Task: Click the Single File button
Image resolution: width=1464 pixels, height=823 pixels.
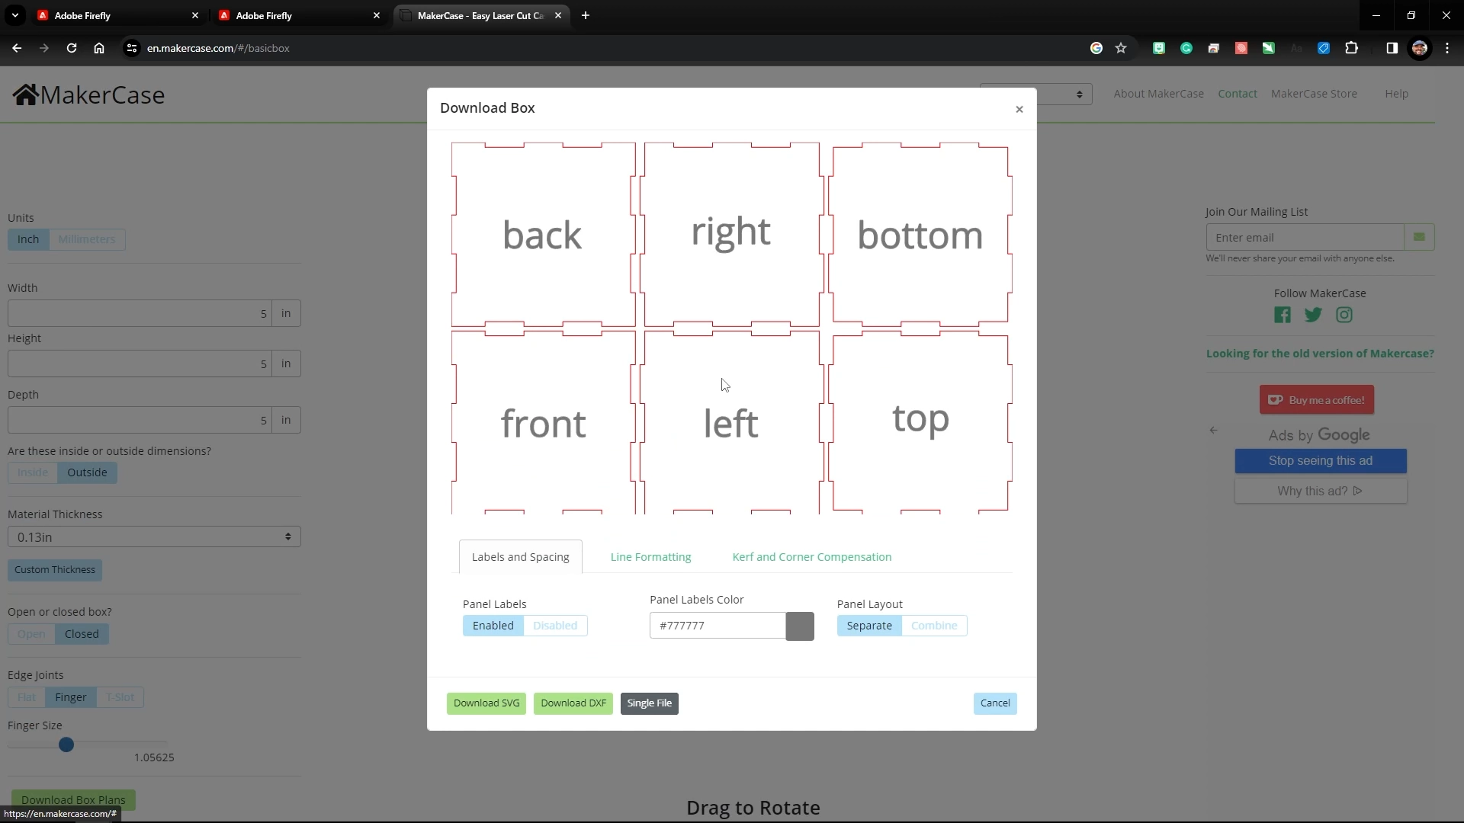Action: point(650,703)
